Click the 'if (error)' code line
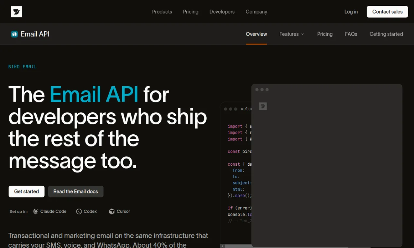Screen dimensions: 414x248 [x=240, y=208]
